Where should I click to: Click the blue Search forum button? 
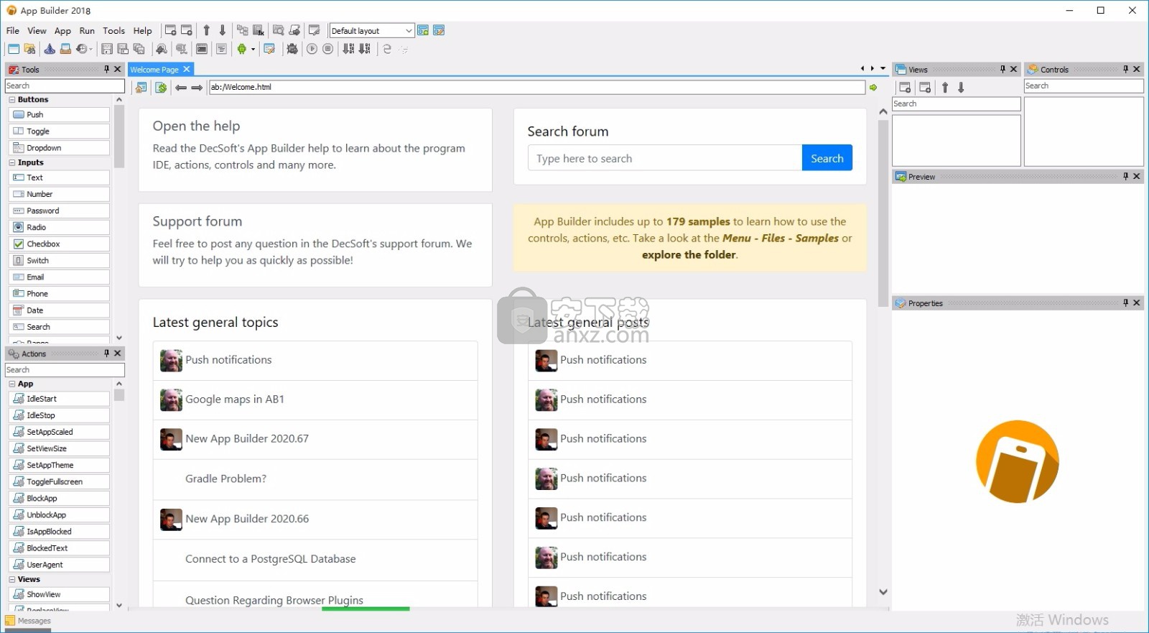click(x=827, y=158)
